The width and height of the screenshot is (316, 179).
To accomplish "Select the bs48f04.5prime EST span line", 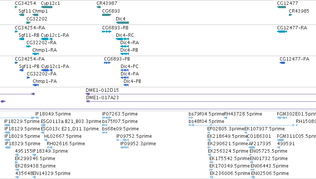I will click(x=243, y=125).
